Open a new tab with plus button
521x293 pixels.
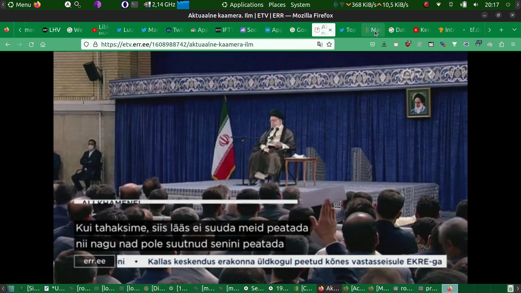tap(501, 30)
